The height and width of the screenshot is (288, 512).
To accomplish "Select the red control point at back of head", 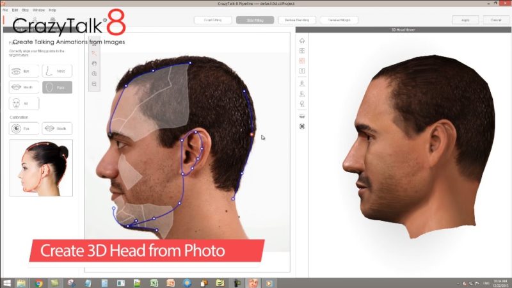I will coord(252,134).
